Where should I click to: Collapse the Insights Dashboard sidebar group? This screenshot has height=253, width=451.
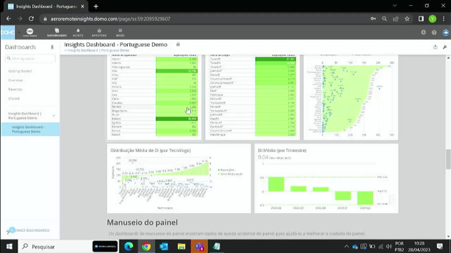[x=53, y=115]
